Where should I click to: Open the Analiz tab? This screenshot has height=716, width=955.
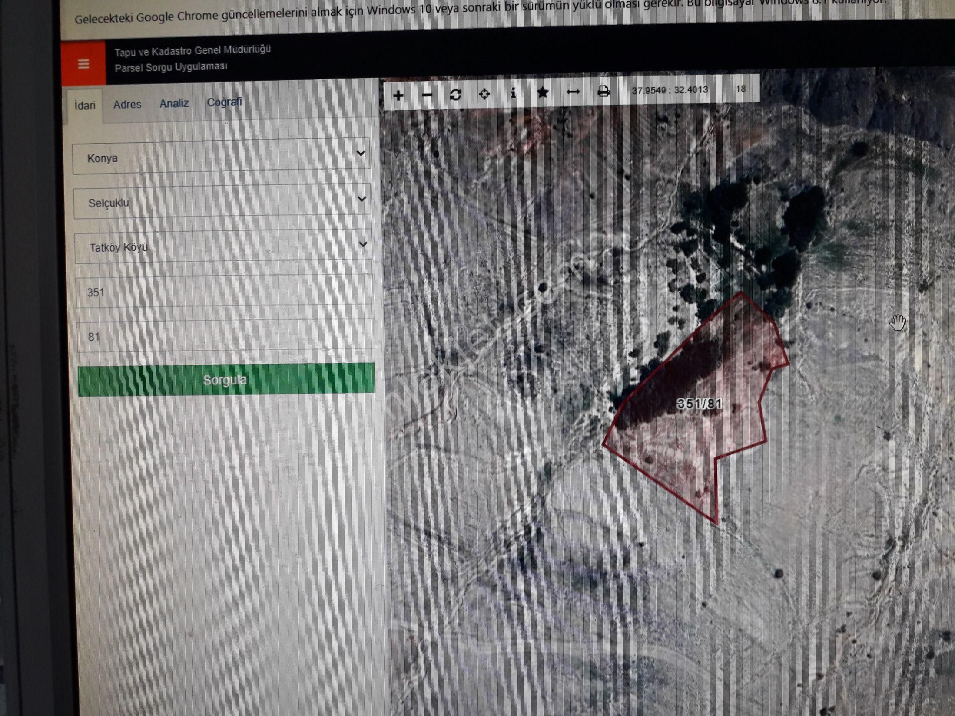coord(174,103)
